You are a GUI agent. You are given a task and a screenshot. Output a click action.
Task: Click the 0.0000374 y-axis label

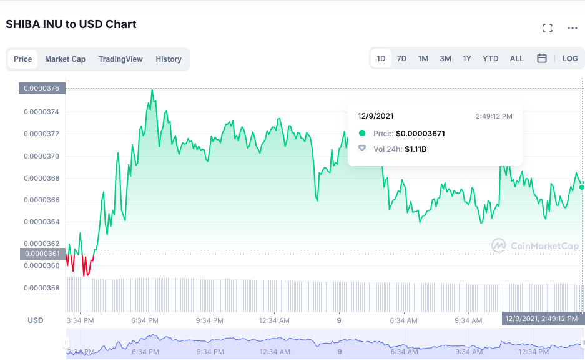(x=41, y=112)
